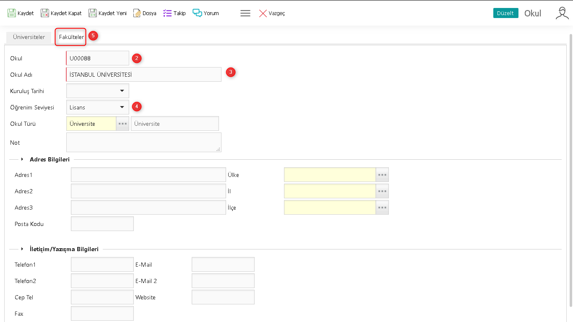
Task: Switch to the Üniversiteler tab
Action: pos(29,37)
